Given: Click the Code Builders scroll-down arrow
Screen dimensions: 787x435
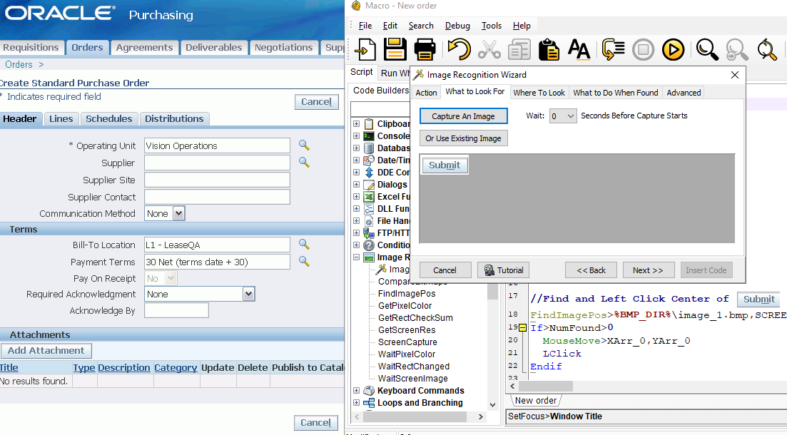Looking at the screenshot, I should (492, 405).
